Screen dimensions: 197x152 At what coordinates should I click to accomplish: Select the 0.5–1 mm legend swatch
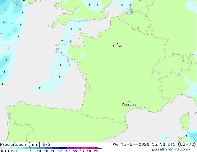point(12,148)
